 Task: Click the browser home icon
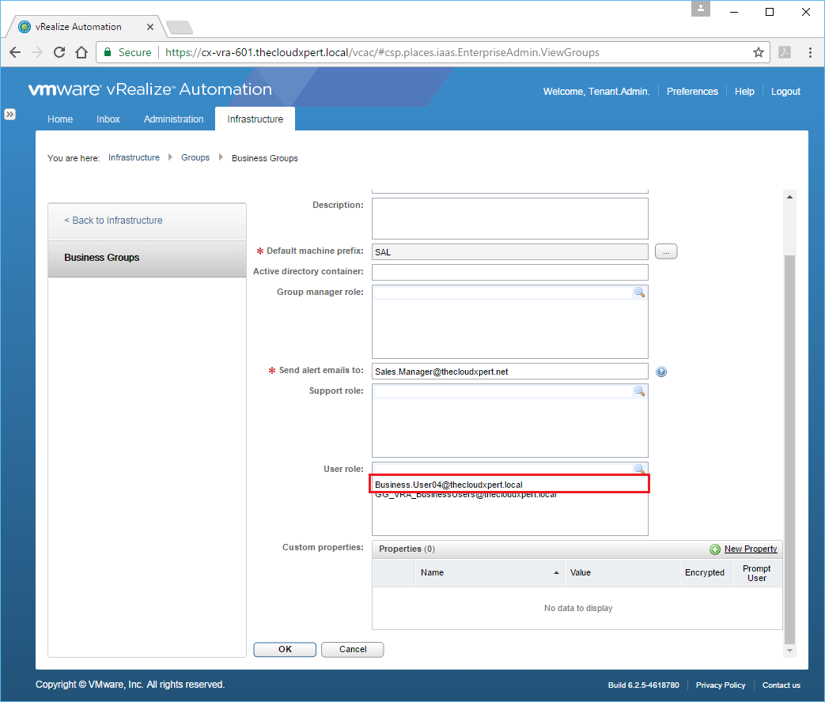(81, 52)
